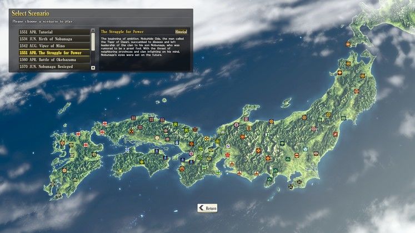Click the scenario list scroll-up arrow
Screen dimensions: 415x233
pyautogui.click(x=93, y=31)
